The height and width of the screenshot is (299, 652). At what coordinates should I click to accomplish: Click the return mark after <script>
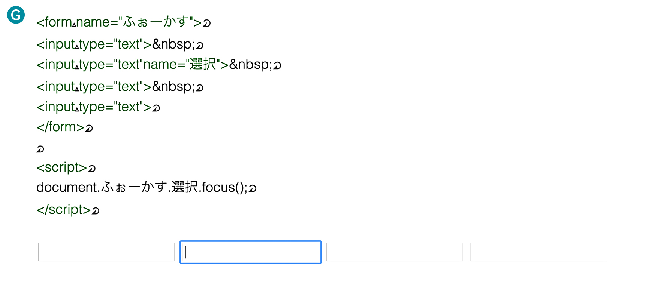point(92,169)
